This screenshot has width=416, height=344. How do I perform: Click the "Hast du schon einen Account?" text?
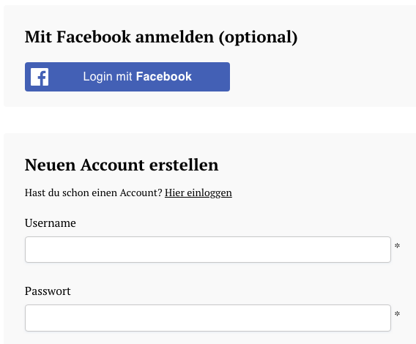coord(94,192)
